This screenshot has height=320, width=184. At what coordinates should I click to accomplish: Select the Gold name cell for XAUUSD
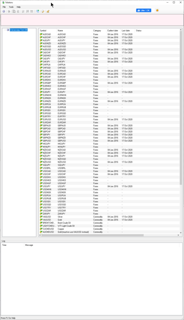[60, 220]
